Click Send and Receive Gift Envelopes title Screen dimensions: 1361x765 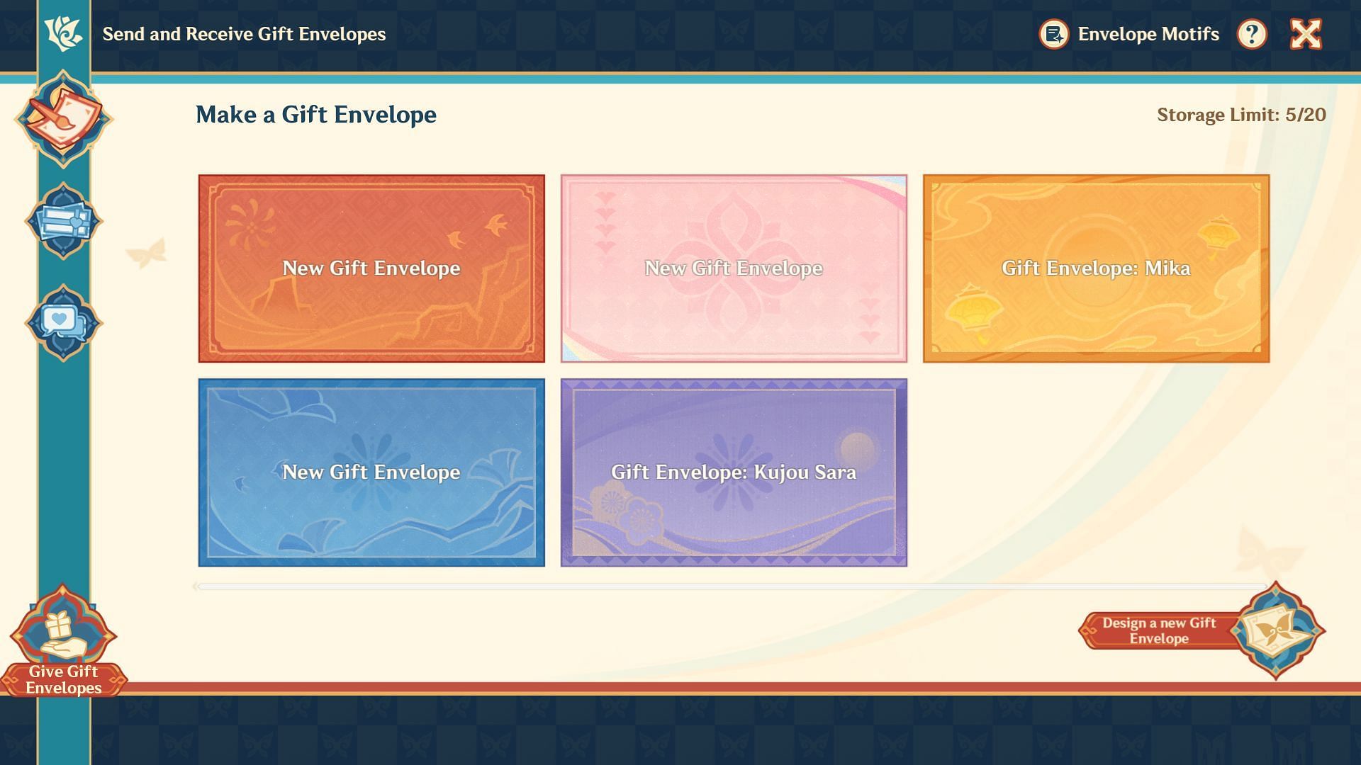pyautogui.click(x=244, y=34)
